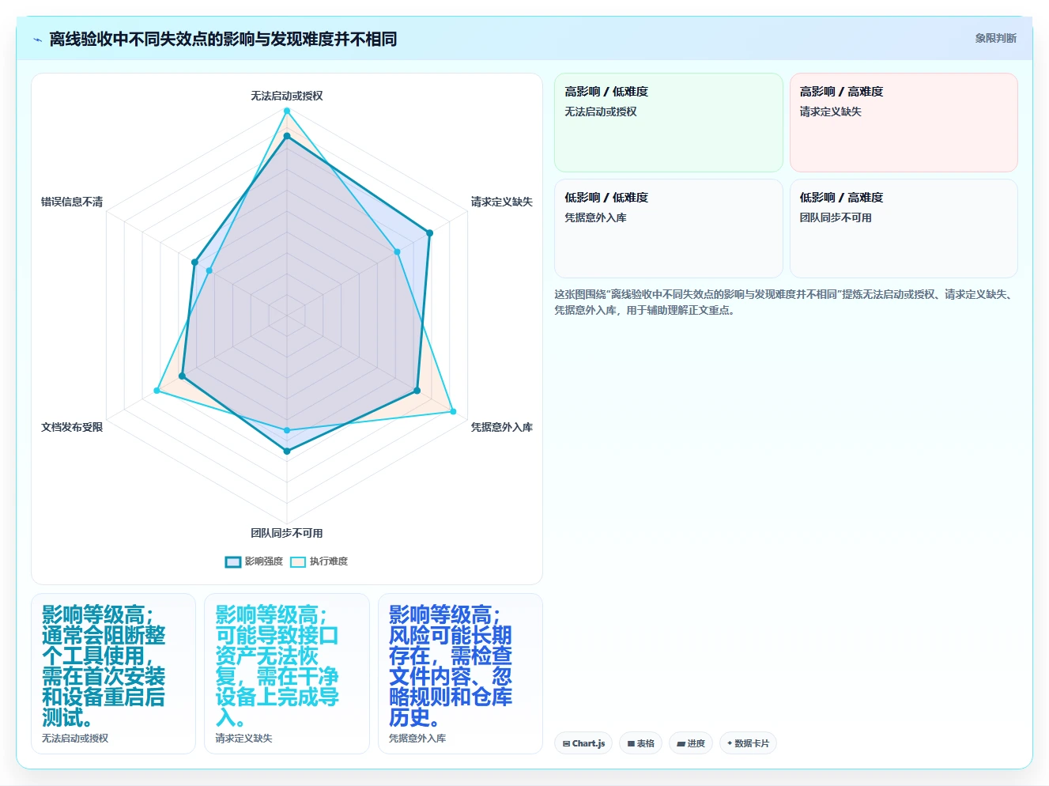Click the 凭据意外入库 radar axis label
The image size is (1049, 786).
[x=502, y=427]
